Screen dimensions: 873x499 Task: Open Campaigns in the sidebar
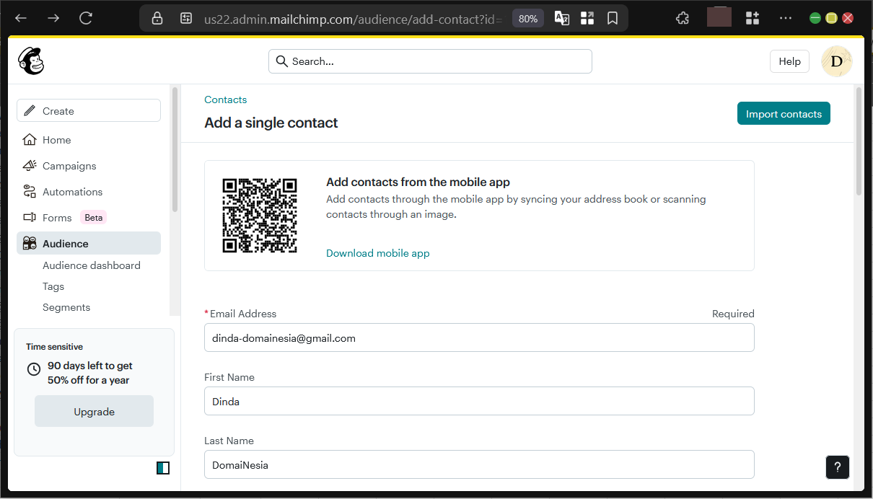click(x=69, y=166)
